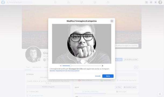Click the minus zoom-out icon
This screenshot has width=164, height=97.
pyautogui.click(x=61, y=66)
